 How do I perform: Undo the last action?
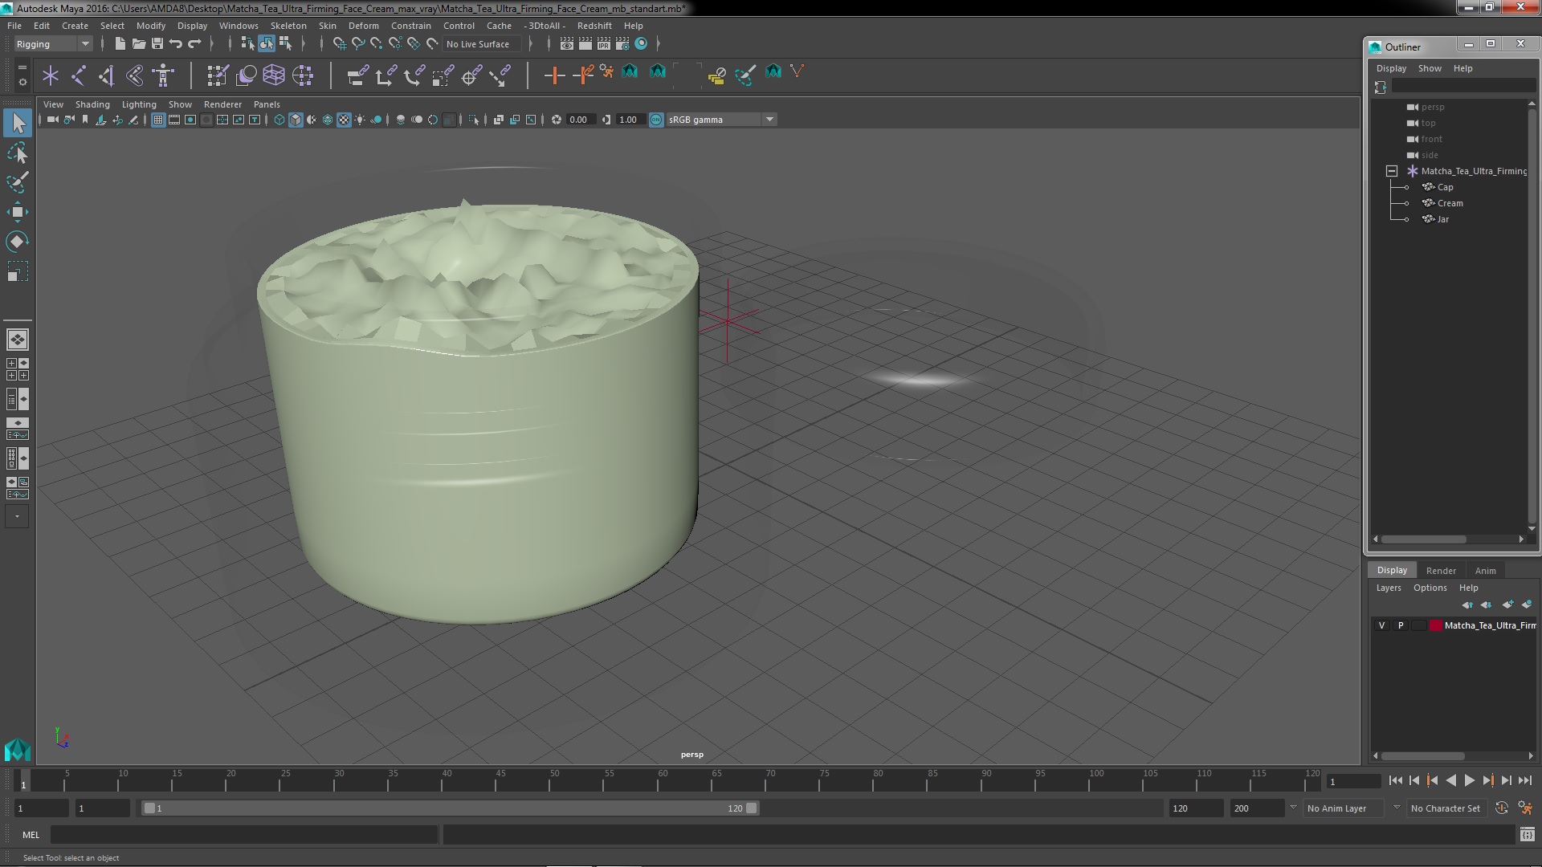(x=176, y=44)
